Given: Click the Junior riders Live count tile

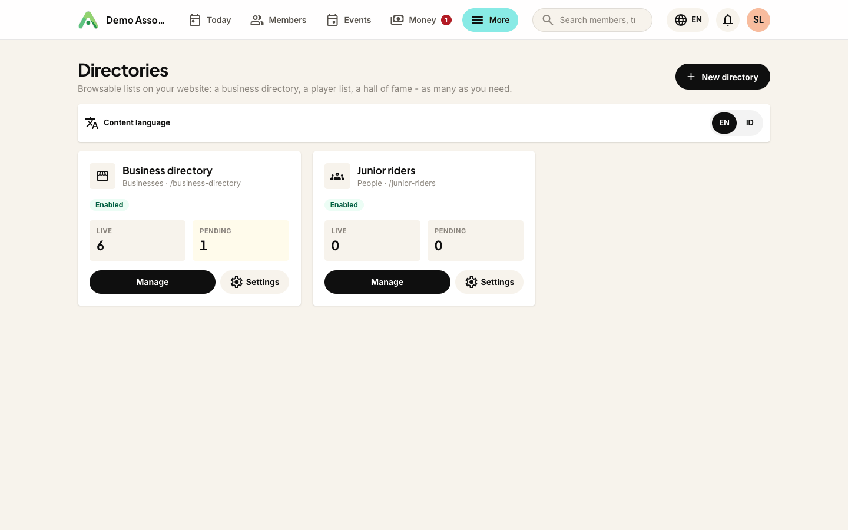Looking at the screenshot, I should pyautogui.click(x=372, y=240).
